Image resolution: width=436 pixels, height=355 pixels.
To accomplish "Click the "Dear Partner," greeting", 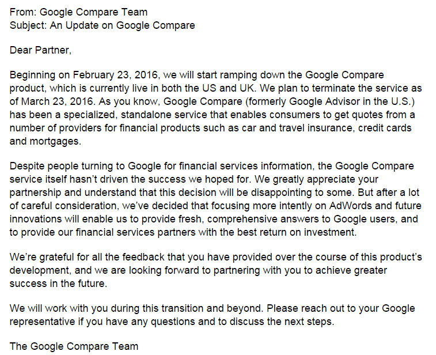I will [40, 50].
